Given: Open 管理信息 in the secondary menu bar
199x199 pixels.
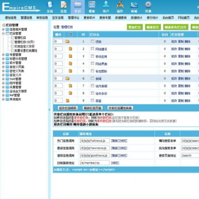Looking at the screenshot, I should click(x=26, y=18).
